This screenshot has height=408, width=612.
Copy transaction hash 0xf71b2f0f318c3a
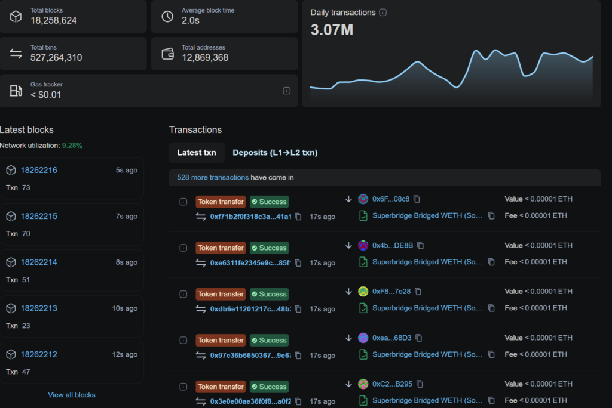298,217
